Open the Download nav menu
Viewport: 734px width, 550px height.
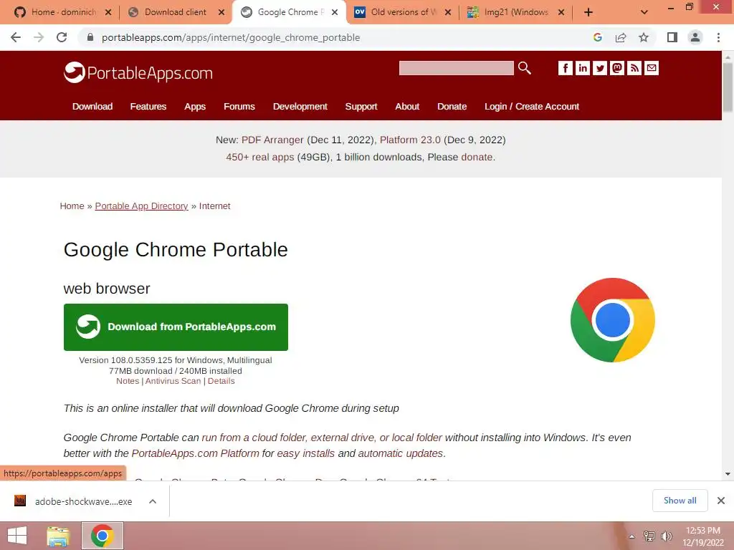pyautogui.click(x=92, y=106)
